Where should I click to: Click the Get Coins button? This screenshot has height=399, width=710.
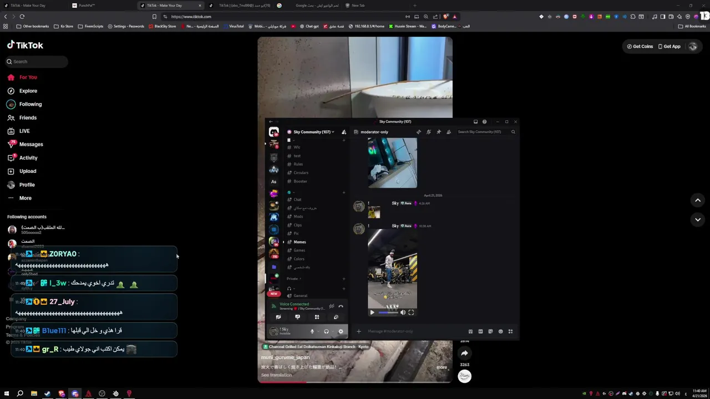coord(640,47)
